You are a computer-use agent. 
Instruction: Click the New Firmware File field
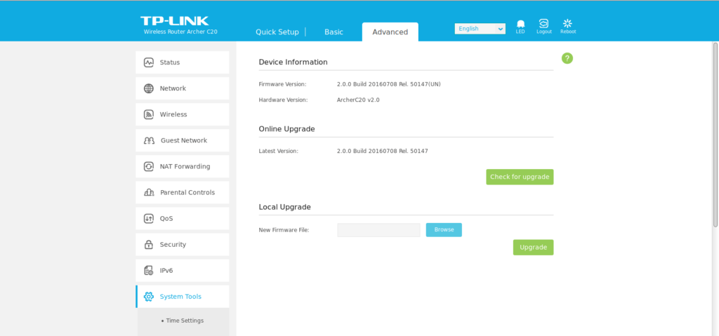(378, 230)
